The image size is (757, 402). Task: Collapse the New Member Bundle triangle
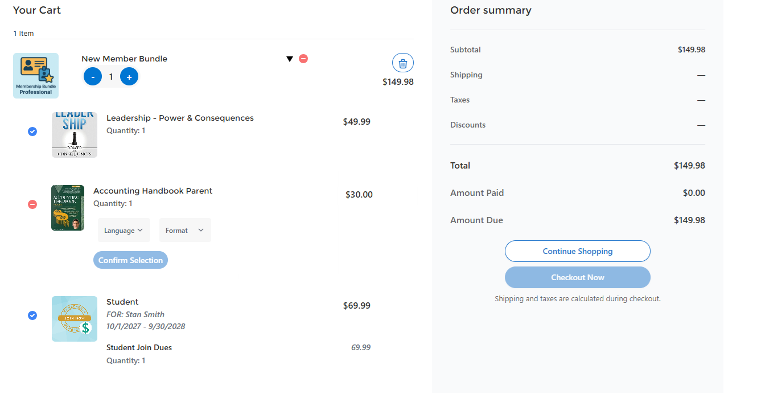click(x=290, y=59)
